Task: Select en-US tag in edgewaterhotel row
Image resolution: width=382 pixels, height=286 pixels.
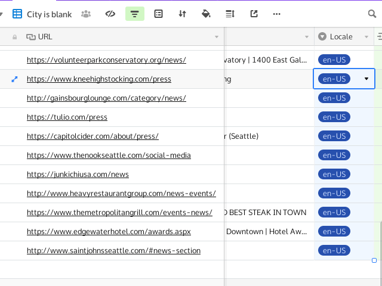Action: point(334,231)
